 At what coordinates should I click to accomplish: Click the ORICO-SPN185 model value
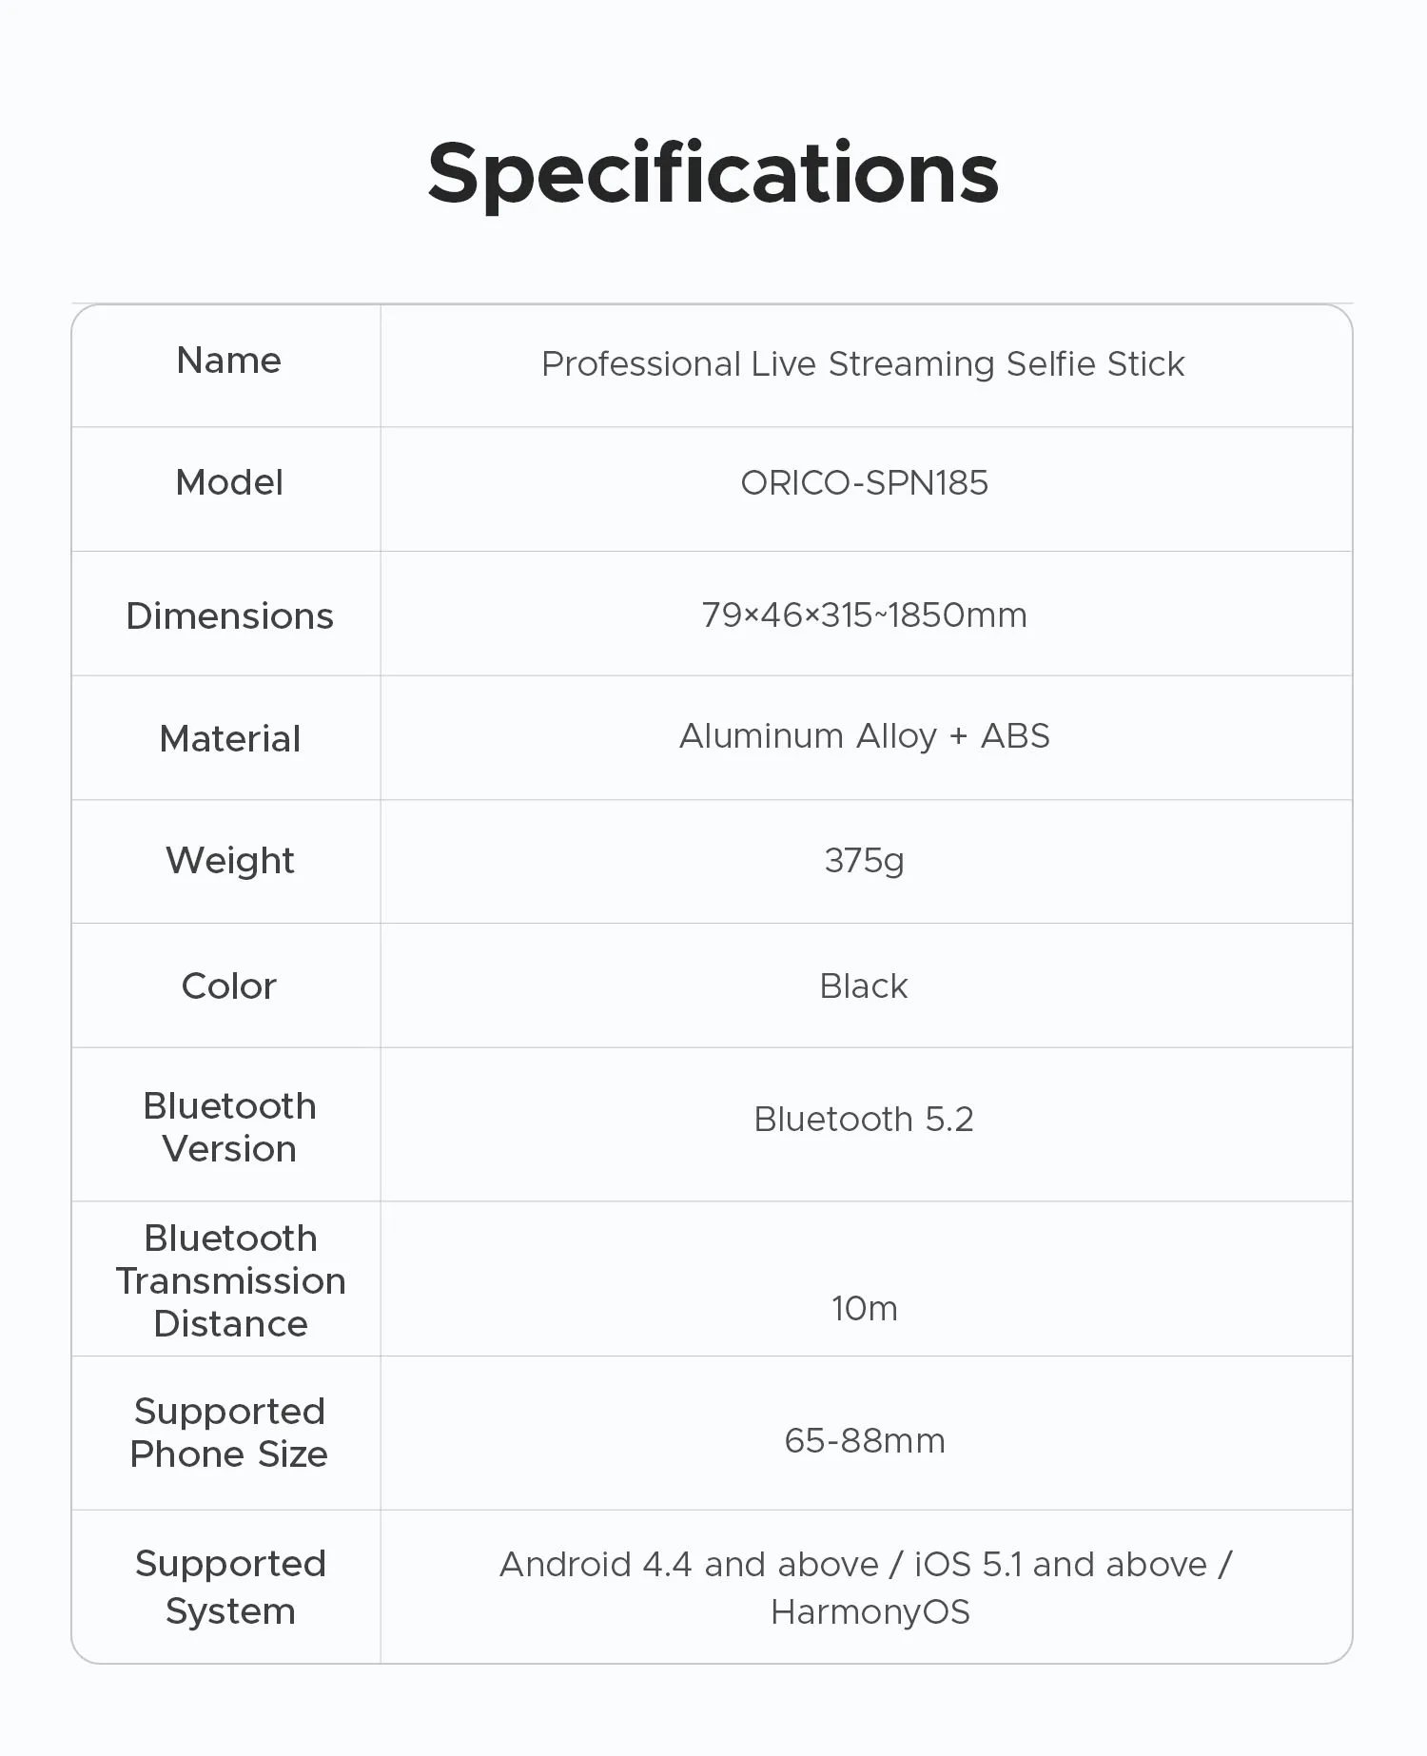[864, 483]
